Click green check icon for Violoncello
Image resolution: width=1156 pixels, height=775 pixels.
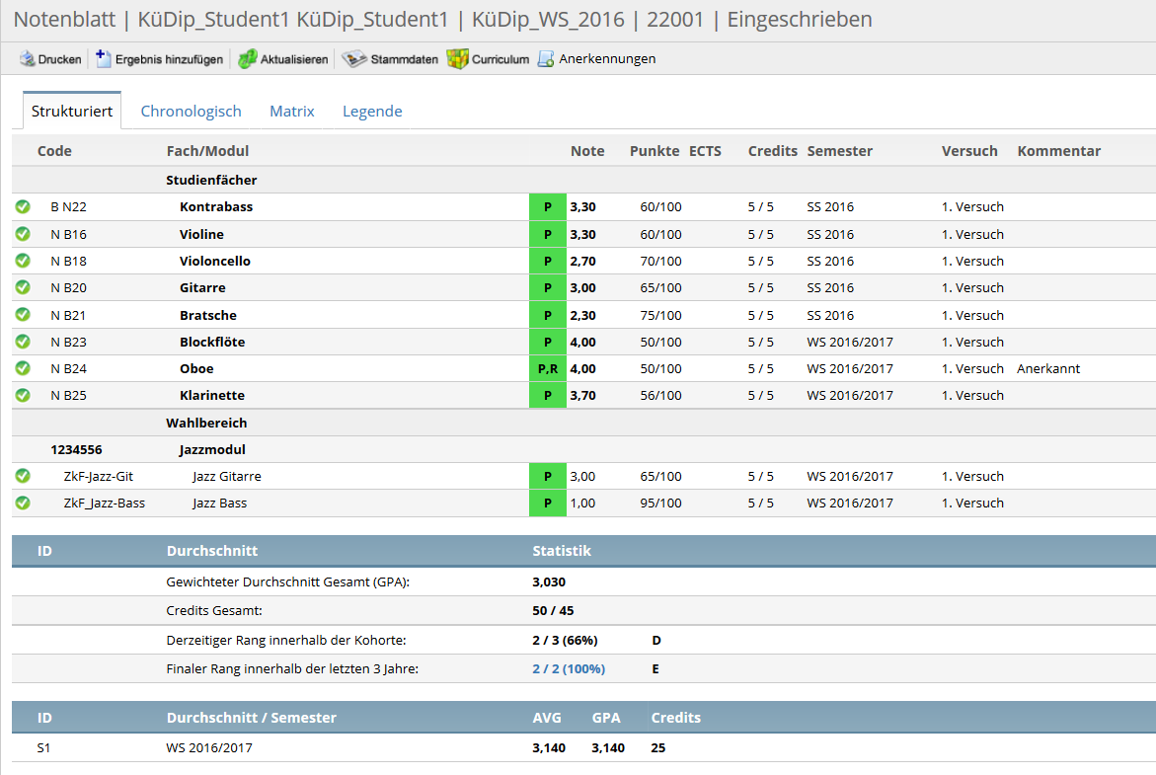click(x=23, y=261)
